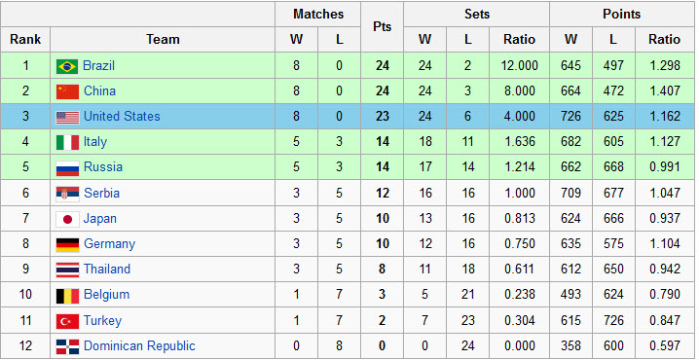Open the Dominican Republic link
The height and width of the screenshot is (360, 699).
139,345
